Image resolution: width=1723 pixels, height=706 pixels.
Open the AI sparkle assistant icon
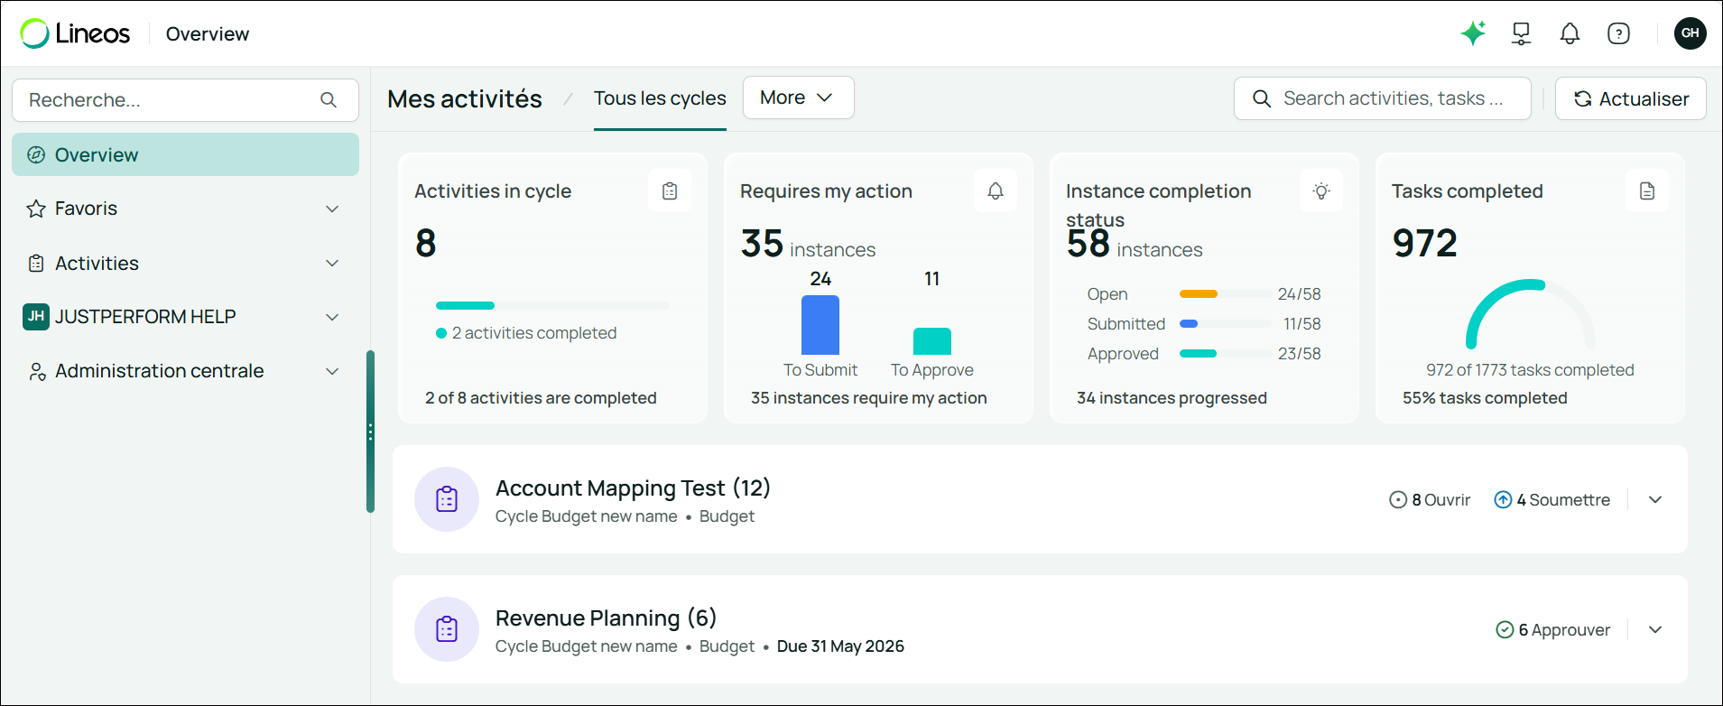pos(1473,33)
